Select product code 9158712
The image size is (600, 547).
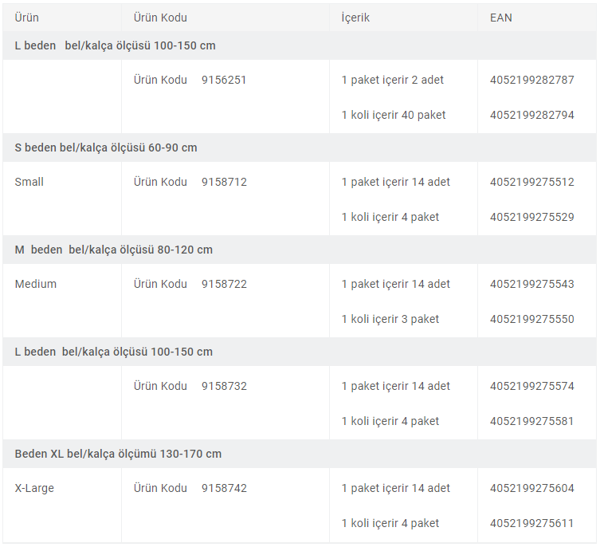224,182
